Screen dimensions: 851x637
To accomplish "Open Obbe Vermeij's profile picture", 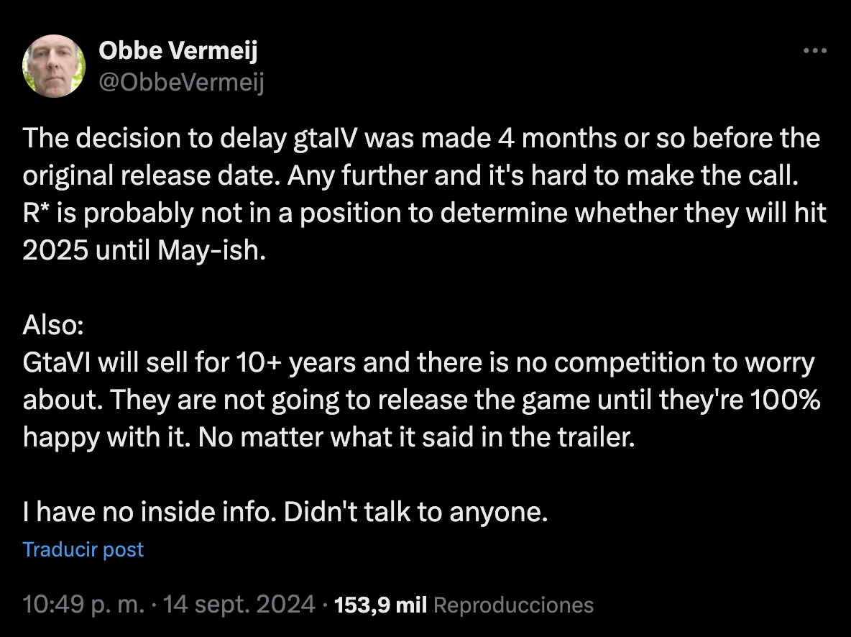I will point(54,65).
